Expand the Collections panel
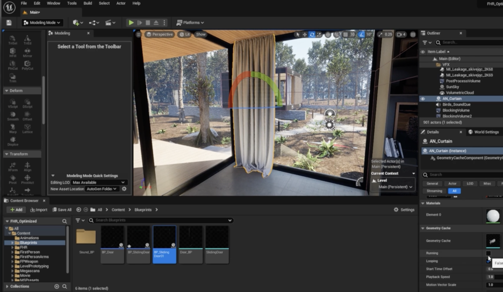Screen dimensions: 503x292 (7, 286)
